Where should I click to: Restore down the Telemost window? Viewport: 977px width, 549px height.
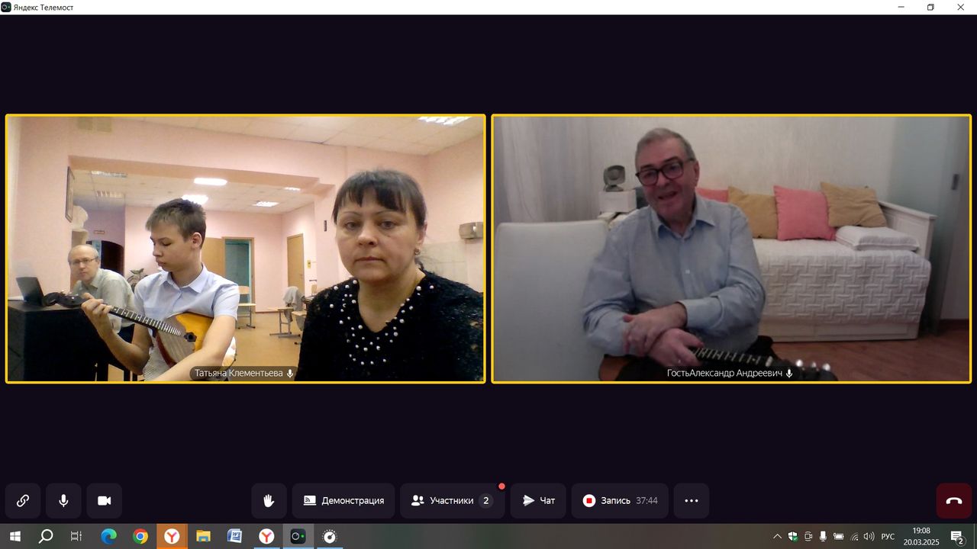[x=930, y=7]
